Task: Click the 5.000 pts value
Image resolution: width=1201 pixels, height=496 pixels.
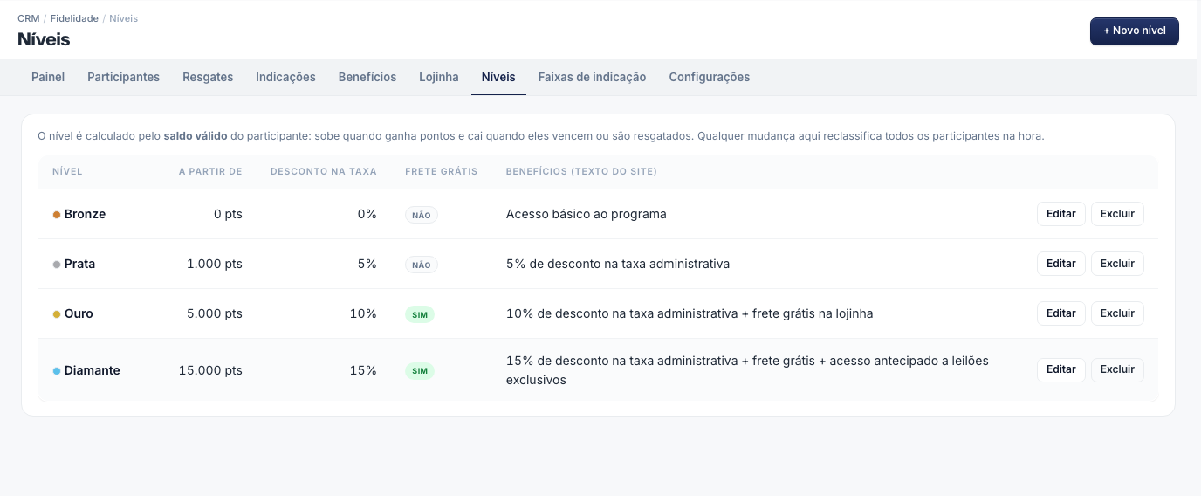Action: (x=214, y=313)
